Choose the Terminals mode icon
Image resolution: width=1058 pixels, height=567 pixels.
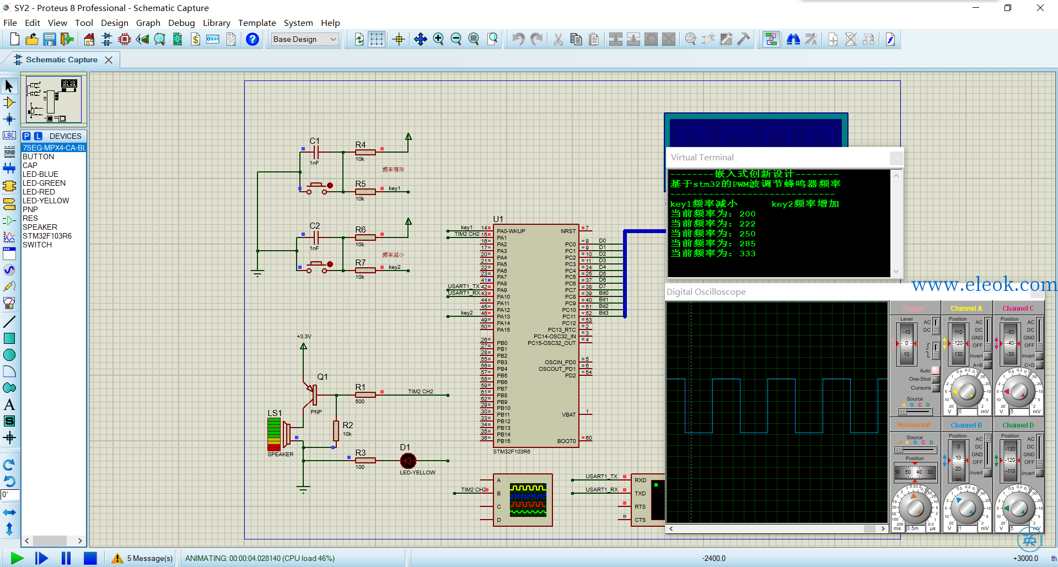coord(9,204)
